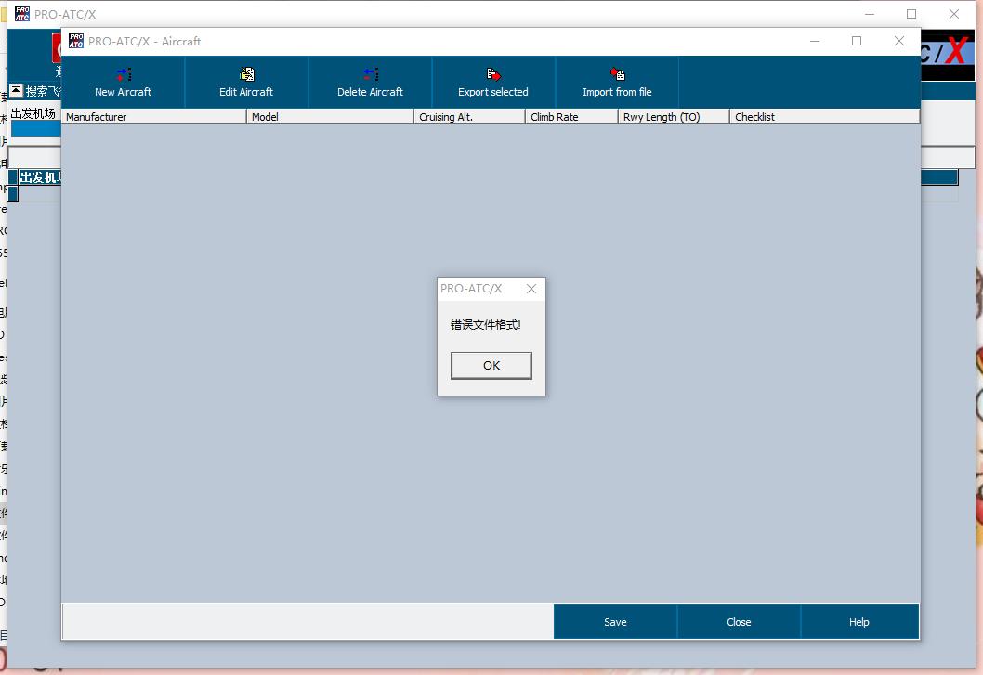Maximize the main PRO-ATC/X window

click(911, 14)
